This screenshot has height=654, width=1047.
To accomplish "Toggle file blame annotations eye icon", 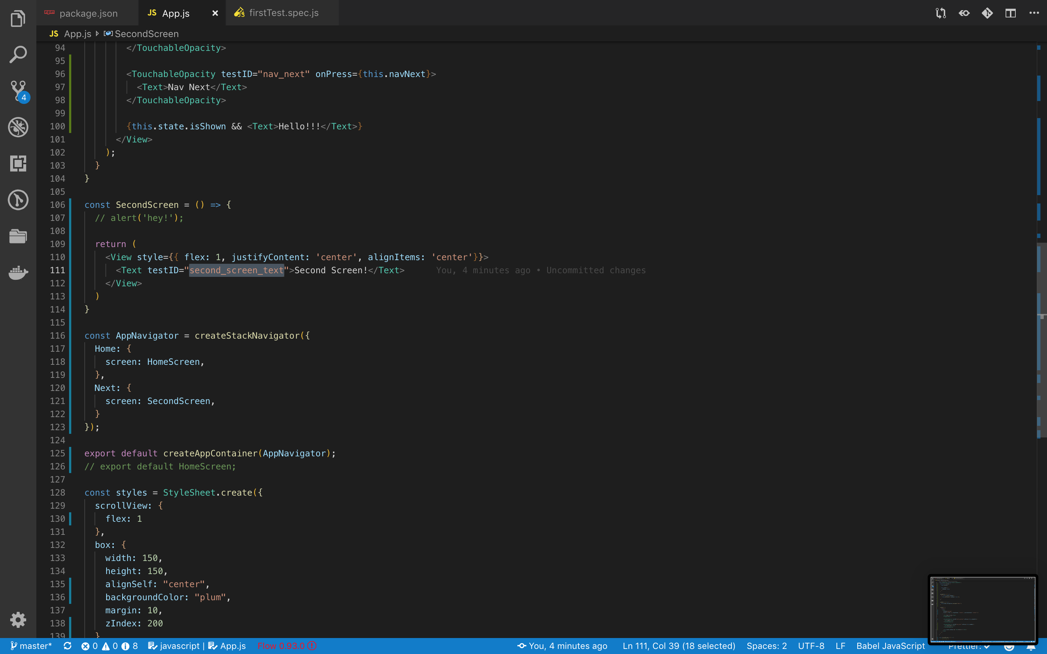I will [964, 13].
